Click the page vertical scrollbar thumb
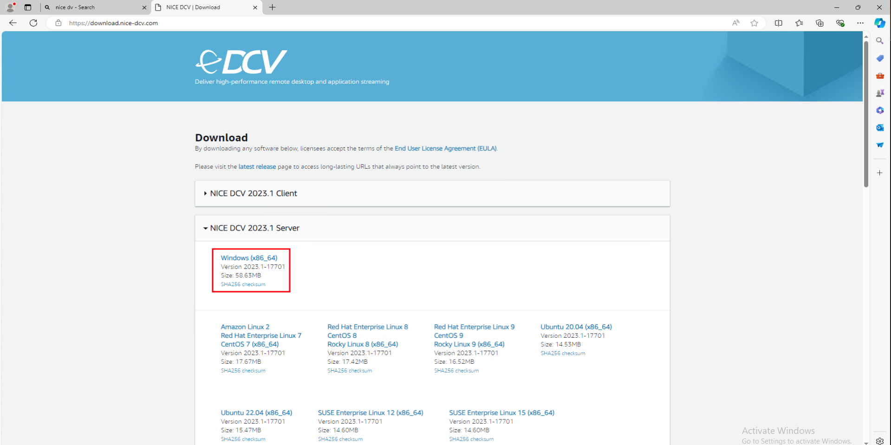The image size is (891, 445). pyautogui.click(x=866, y=114)
